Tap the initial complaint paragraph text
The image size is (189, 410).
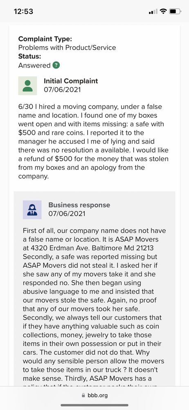pyautogui.click(x=93, y=141)
